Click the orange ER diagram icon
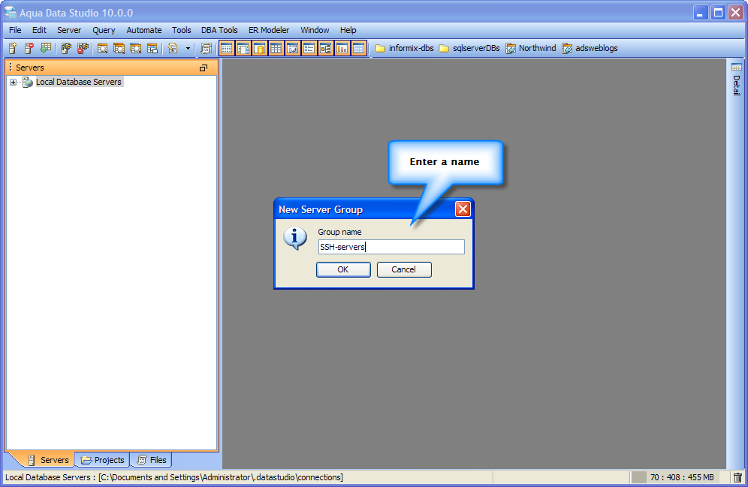 tap(325, 48)
